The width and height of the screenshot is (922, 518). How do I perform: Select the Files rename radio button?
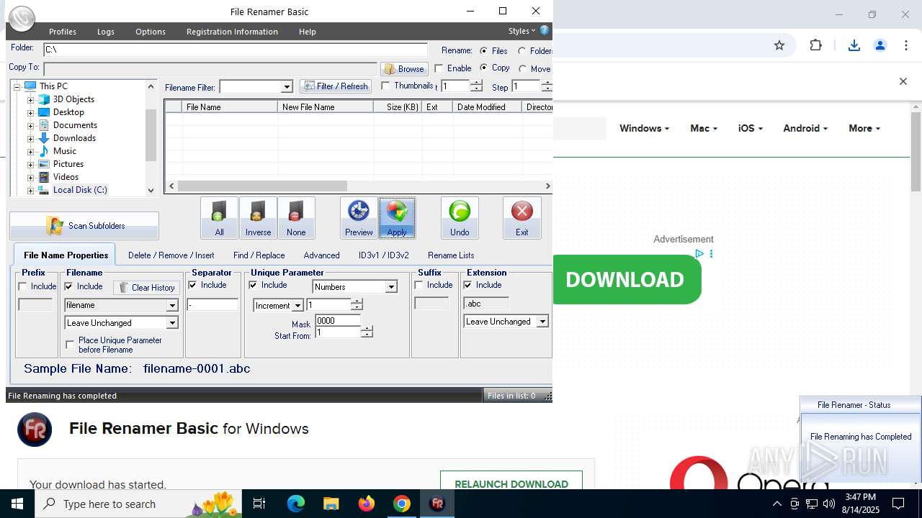pos(483,50)
